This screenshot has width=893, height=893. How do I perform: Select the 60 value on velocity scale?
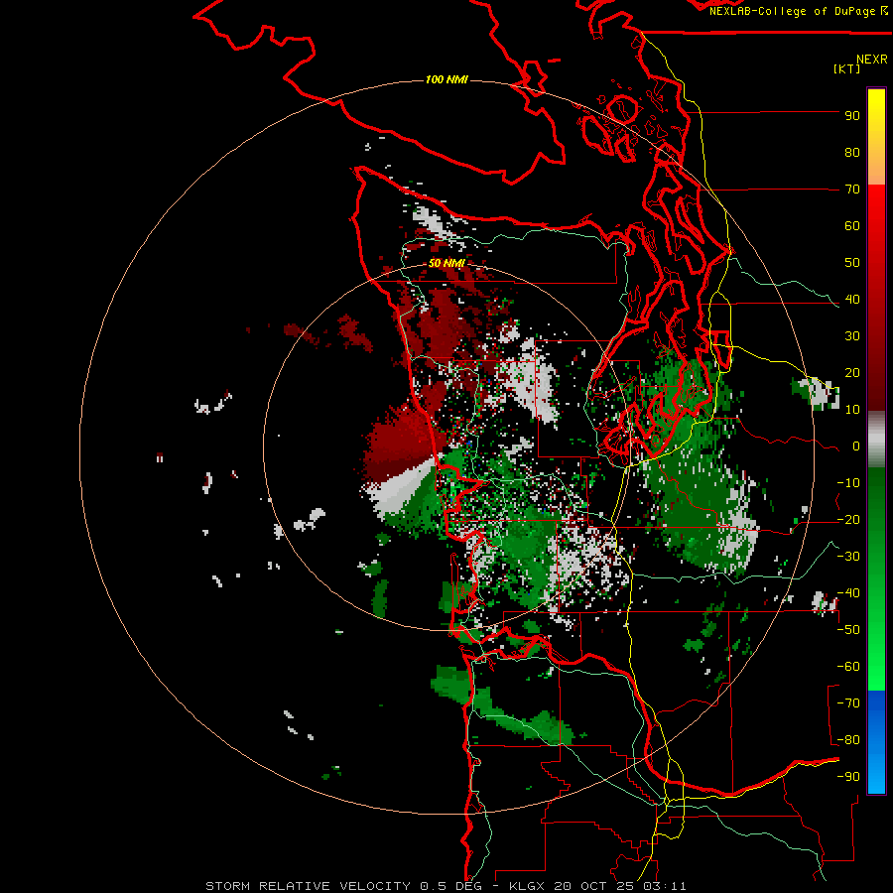[852, 226]
